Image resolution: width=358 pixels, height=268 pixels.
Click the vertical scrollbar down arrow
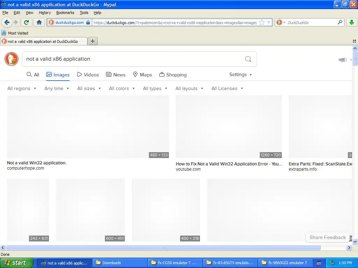pyautogui.click(x=355, y=241)
